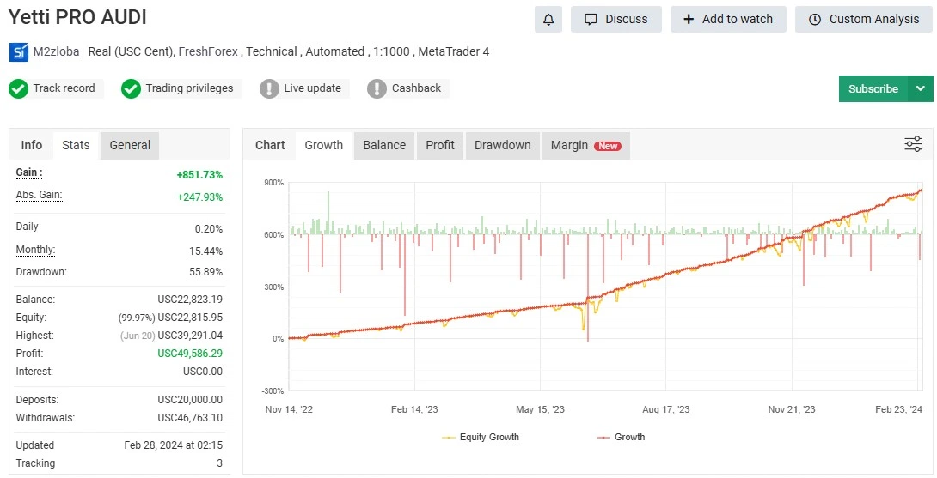Click the Trading privileges checkmark icon
This screenshot has width=937, height=478.
pos(131,88)
